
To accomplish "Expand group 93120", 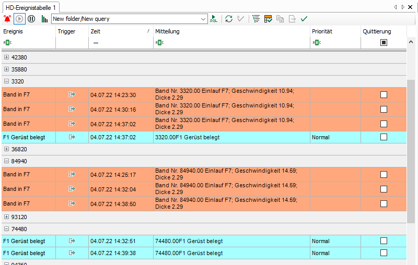I will 7,217.
